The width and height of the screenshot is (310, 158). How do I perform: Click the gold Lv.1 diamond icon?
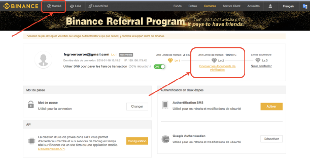tap(170, 60)
